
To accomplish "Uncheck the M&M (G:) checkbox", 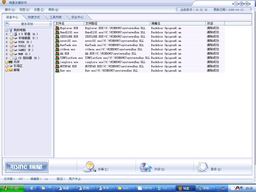I will coord(11,54).
